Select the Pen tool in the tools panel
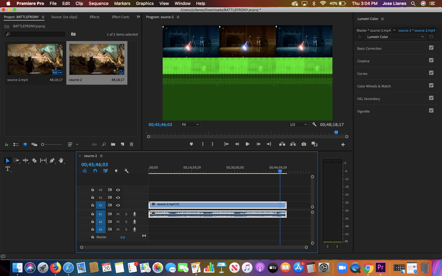This screenshot has height=276, width=442. (x=52, y=161)
